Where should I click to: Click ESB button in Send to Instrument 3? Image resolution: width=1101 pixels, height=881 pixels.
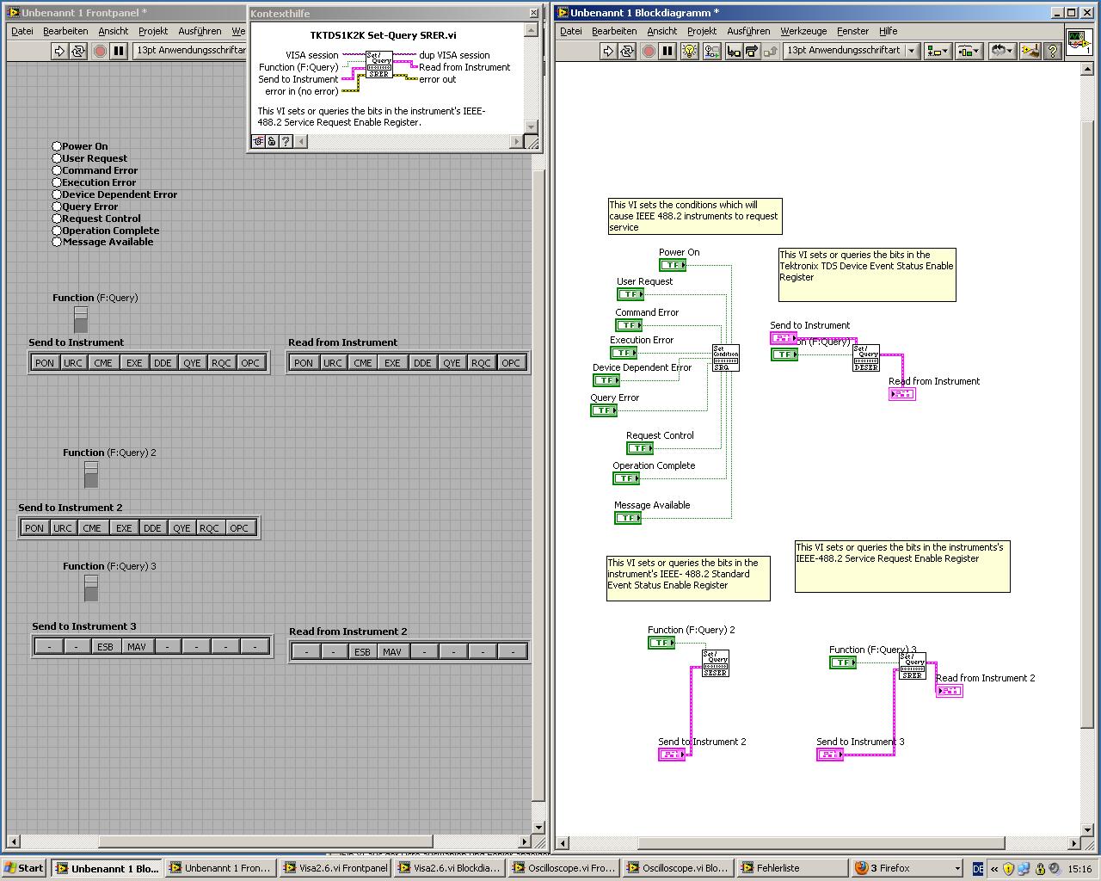(105, 646)
